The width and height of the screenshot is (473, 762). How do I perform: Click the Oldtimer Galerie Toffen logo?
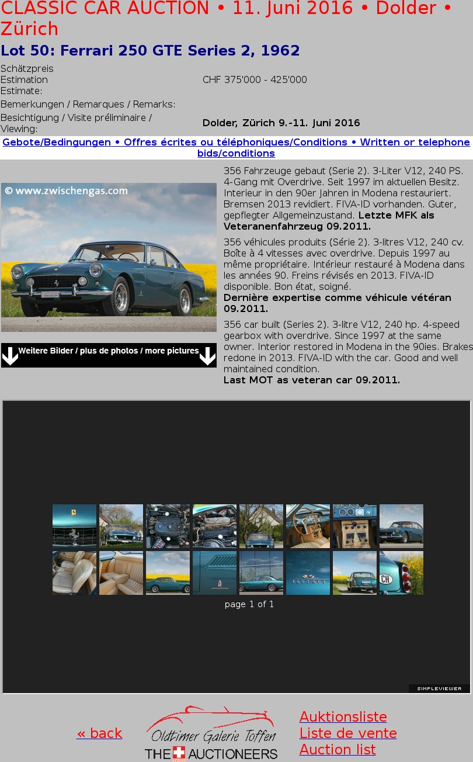click(x=211, y=733)
